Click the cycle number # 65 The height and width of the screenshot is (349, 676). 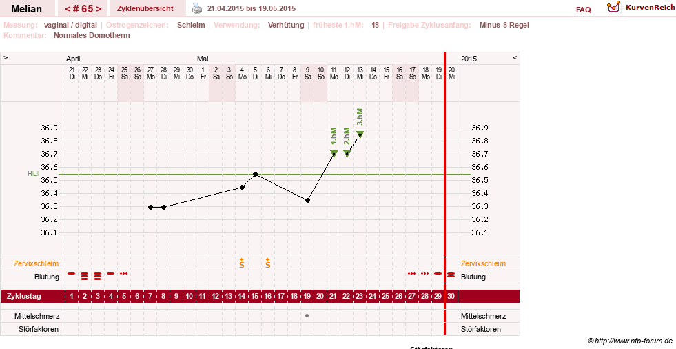tap(83, 9)
